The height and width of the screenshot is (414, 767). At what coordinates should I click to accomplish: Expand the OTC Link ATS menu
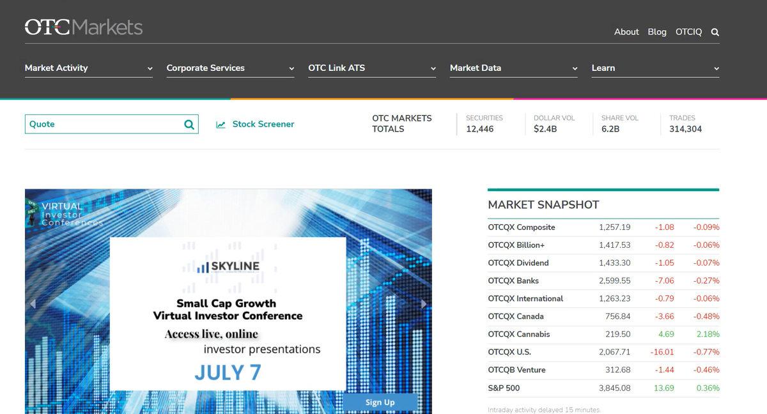point(372,68)
